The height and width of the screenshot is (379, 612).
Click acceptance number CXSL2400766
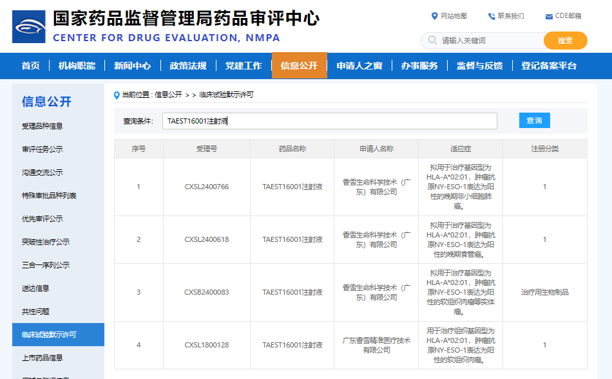coord(207,187)
